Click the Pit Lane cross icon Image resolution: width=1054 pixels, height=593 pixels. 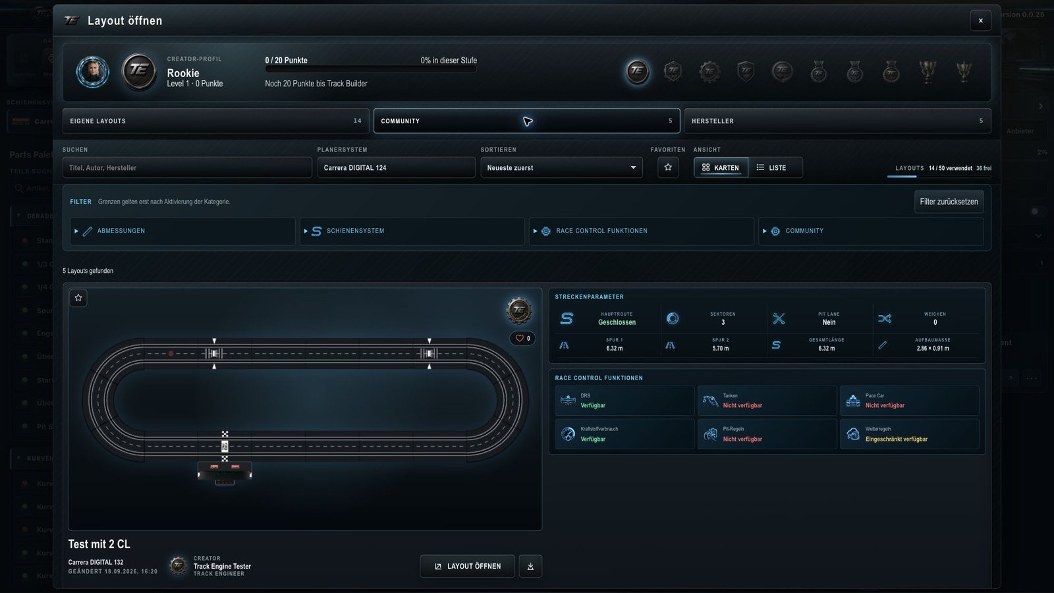click(779, 319)
